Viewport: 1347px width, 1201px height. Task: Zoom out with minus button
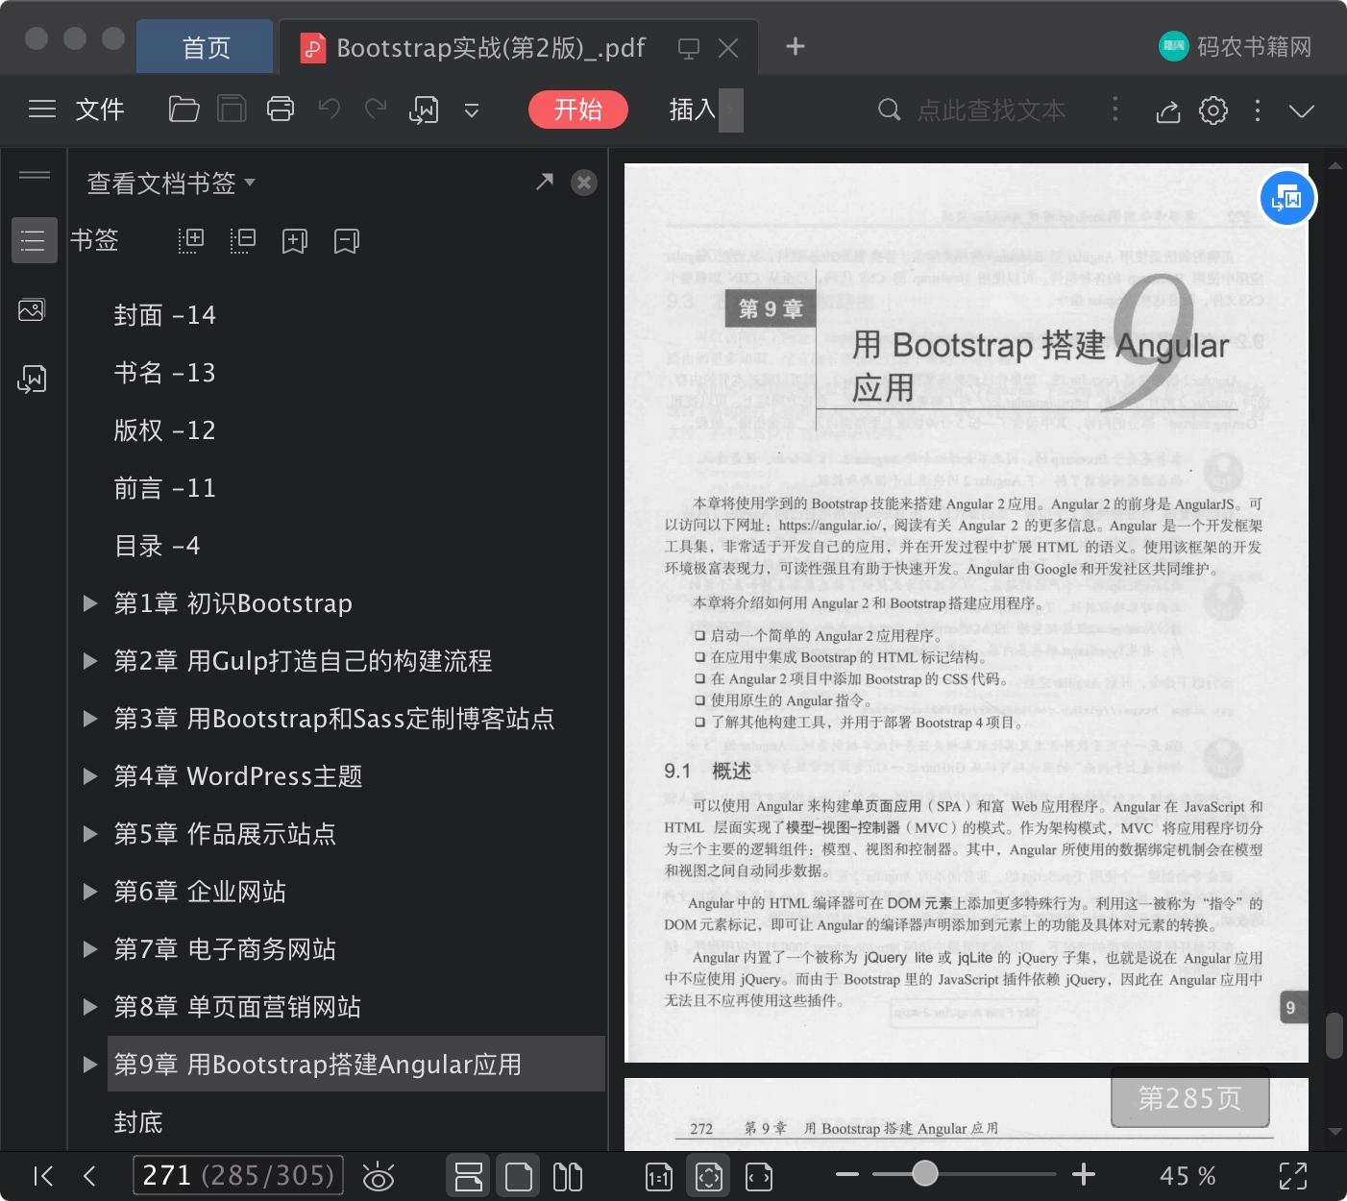click(847, 1174)
